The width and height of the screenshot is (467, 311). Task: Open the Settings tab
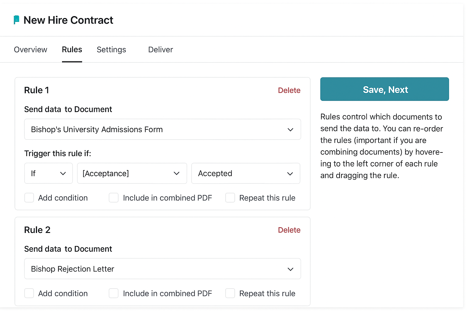(x=111, y=50)
